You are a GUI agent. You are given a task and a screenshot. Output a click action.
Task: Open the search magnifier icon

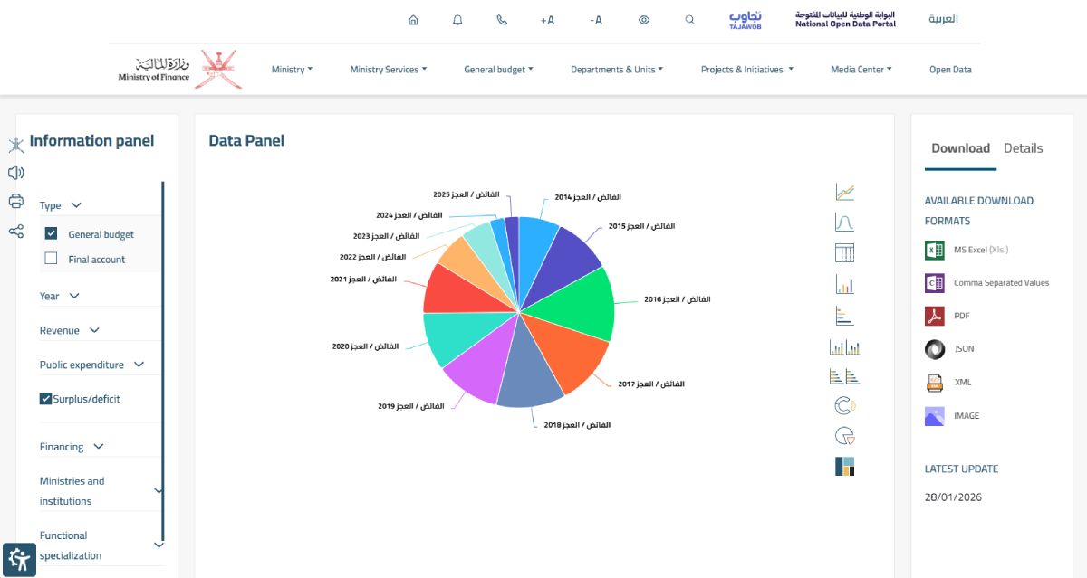click(690, 20)
